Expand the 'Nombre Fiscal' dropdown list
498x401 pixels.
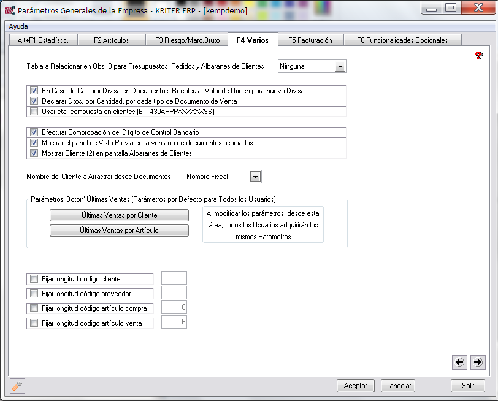255,177
